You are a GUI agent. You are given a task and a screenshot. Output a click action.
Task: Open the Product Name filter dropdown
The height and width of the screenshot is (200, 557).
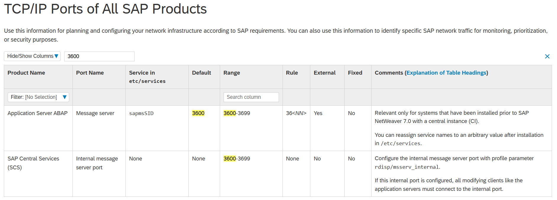pyautogui.click(x=38, y=97)
